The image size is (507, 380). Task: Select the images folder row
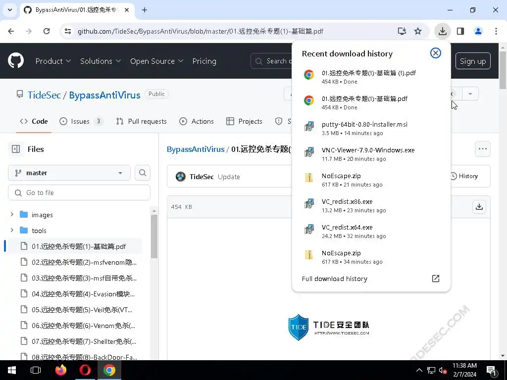point(74,215)
